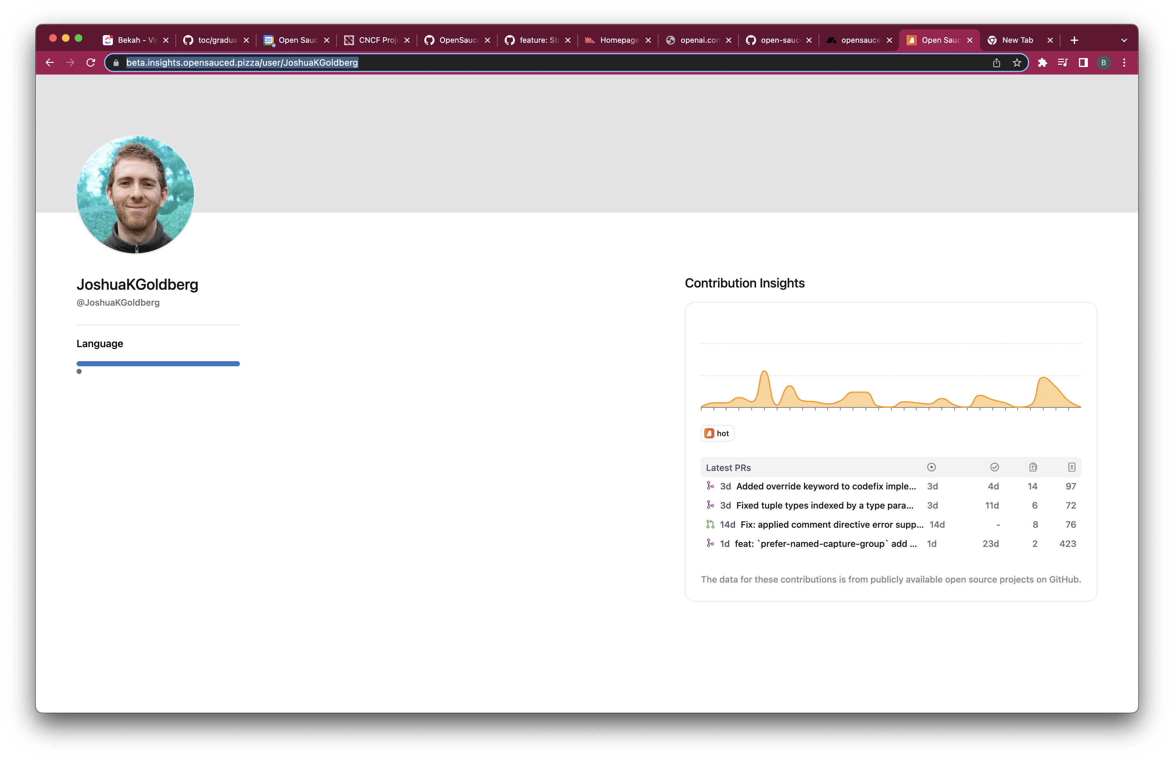Click the lines-changed column icon
The width and height of the screenshot is (1174, 760).
(x=1071, y=467)
